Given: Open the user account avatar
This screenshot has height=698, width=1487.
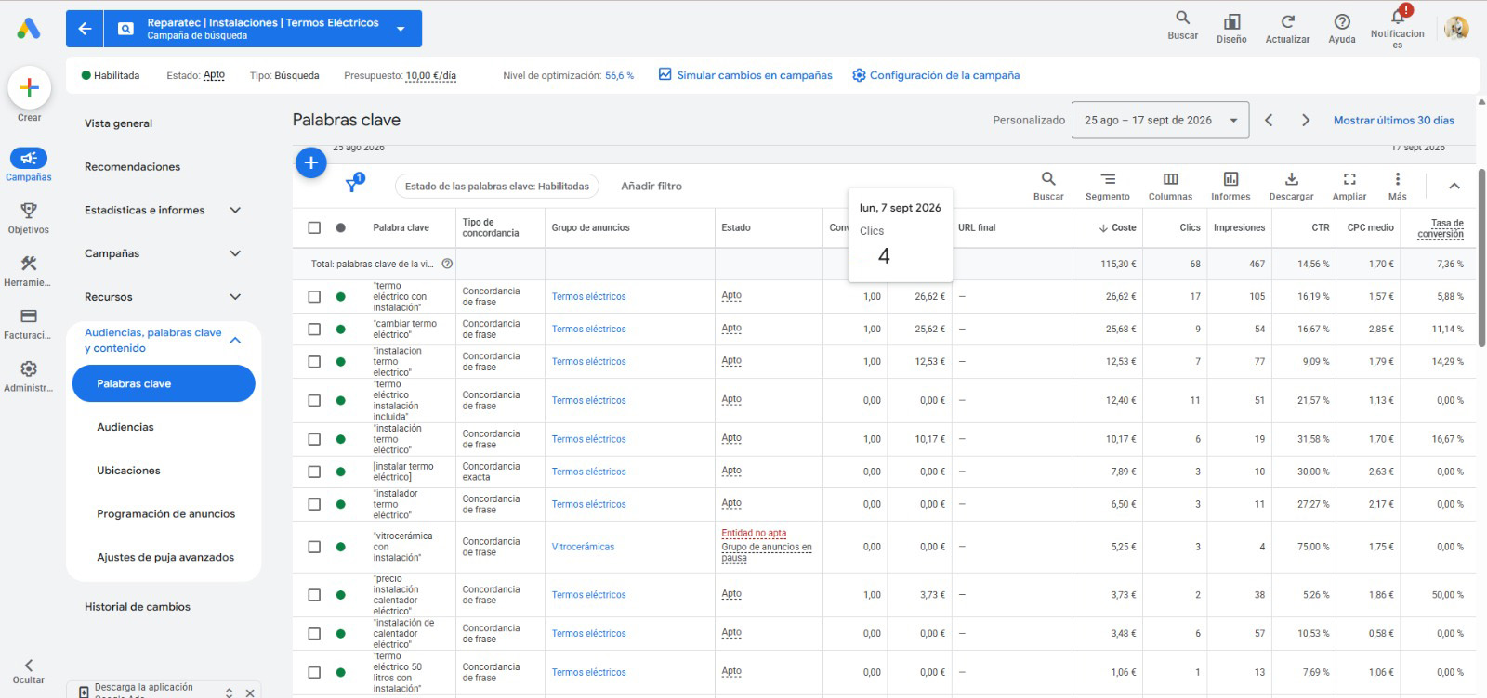Looking at the screenshot, I should tap(1456, 29).
